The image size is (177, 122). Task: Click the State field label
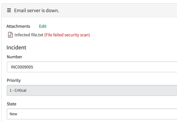pyautogui.click(x=12, y=104)
